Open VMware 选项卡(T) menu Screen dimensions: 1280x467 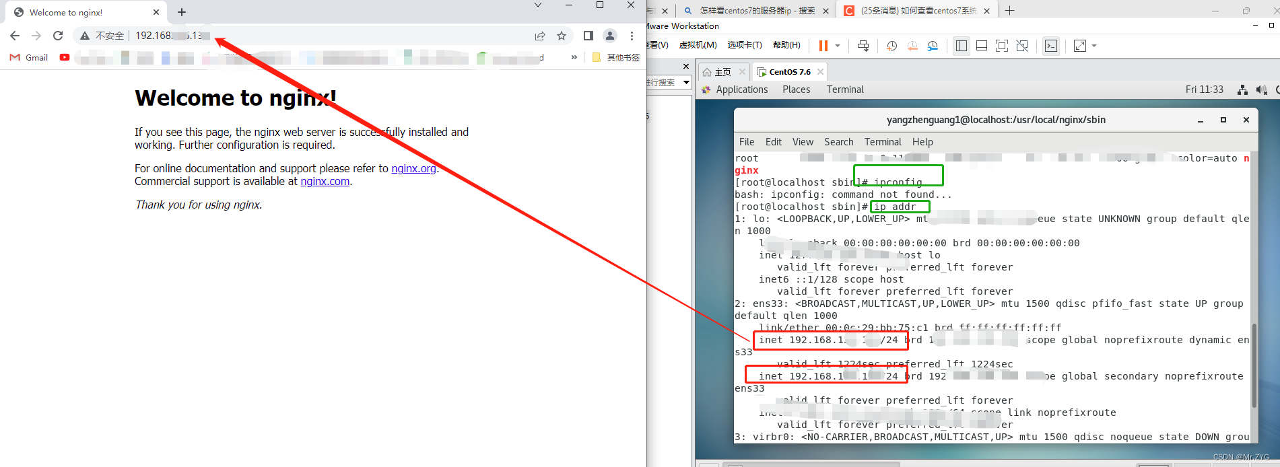click(744, 45)
